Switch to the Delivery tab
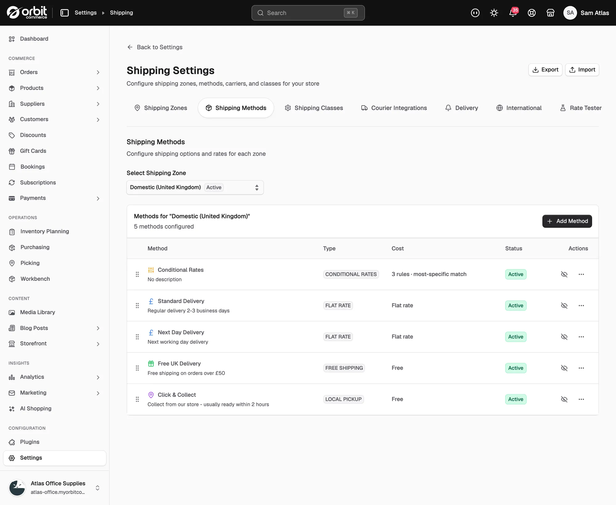 [461, 108]
